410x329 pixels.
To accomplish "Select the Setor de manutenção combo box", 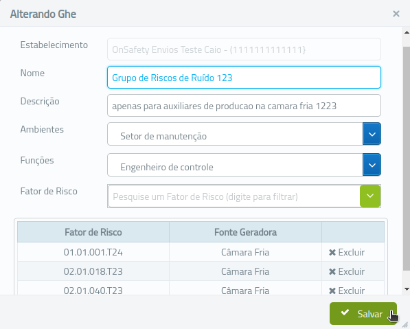I will [x=235, y=134].
